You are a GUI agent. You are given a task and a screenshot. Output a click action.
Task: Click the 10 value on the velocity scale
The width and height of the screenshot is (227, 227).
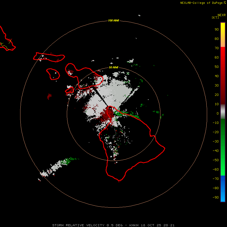pos(217,104)
